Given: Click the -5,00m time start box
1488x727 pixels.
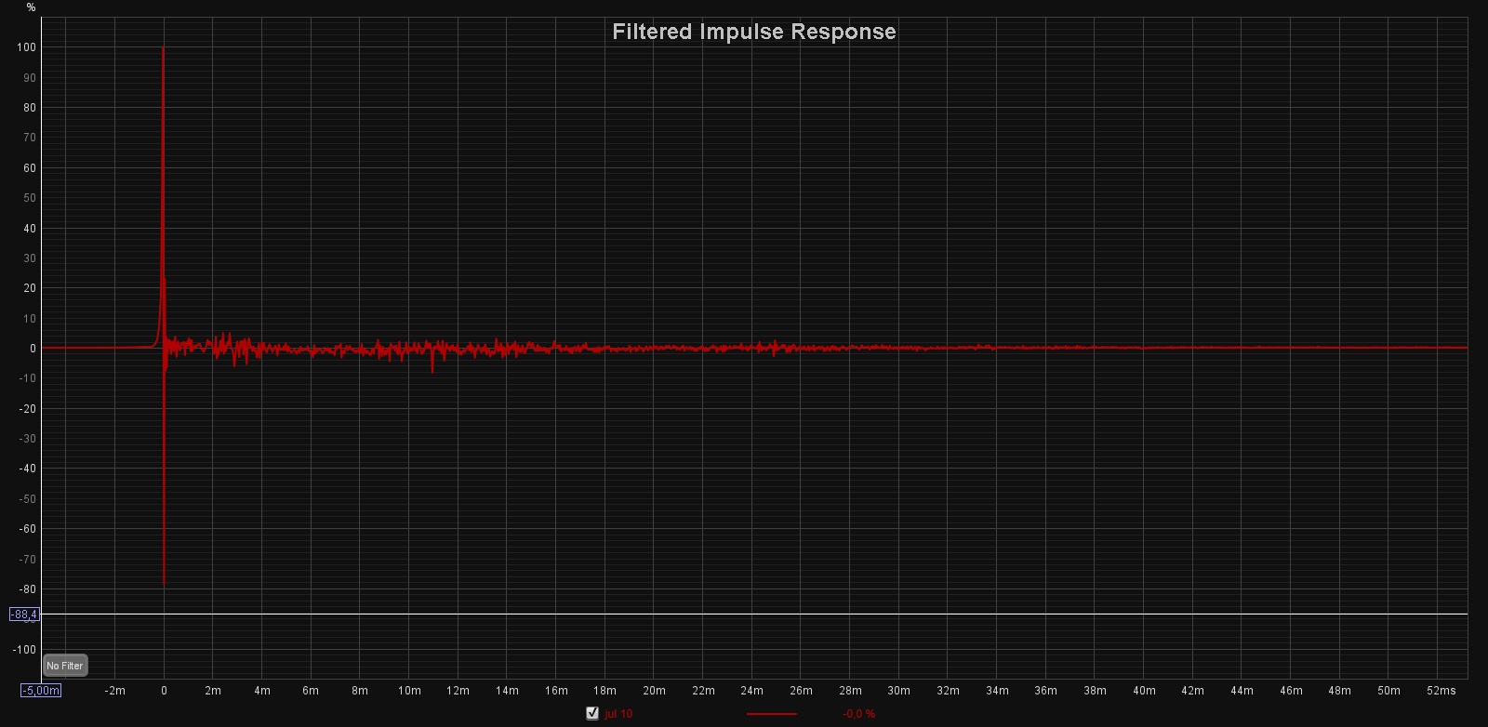Looking at the screenshot, I should pyautogui.click(x=41, y=690).
